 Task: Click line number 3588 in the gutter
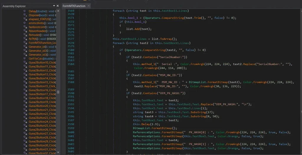pyautogui.click(x=71, y=82)
